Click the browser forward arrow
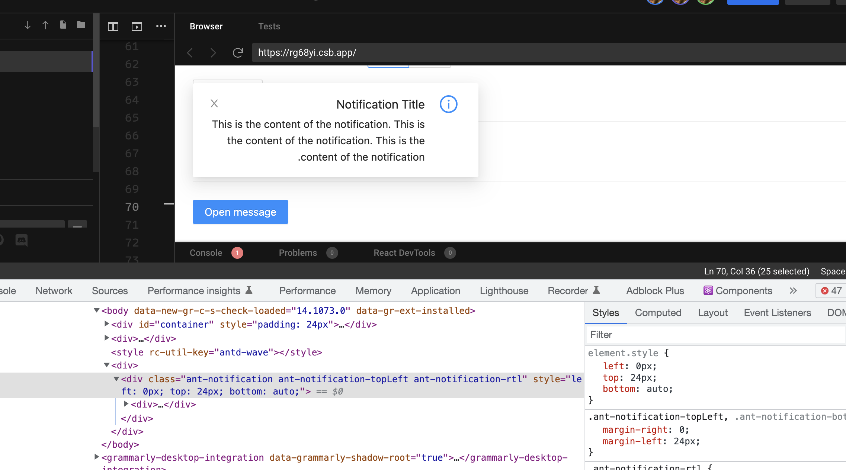846x470 pixels. [213, 53]
